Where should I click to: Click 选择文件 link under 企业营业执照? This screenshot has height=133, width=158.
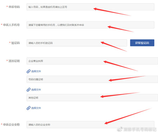36,71
